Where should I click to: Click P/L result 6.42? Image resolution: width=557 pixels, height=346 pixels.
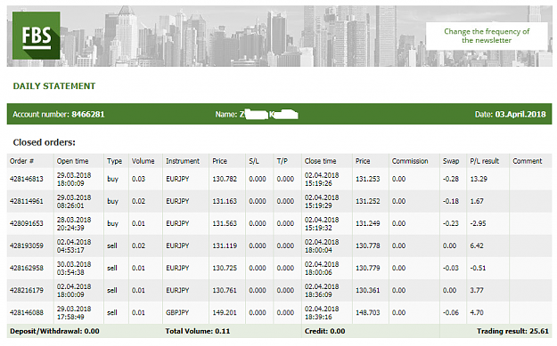(477, 245)
